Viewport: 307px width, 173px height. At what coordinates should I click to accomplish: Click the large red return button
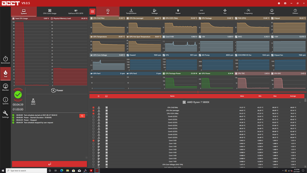49,164
